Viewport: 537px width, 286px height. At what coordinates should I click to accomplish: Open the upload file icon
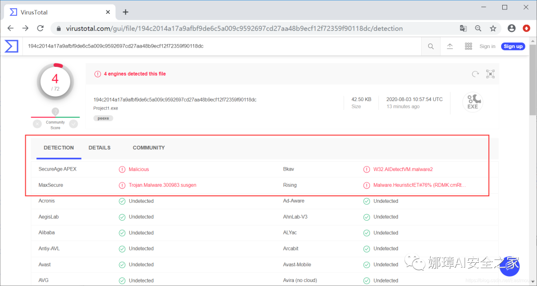coord(450,47)
